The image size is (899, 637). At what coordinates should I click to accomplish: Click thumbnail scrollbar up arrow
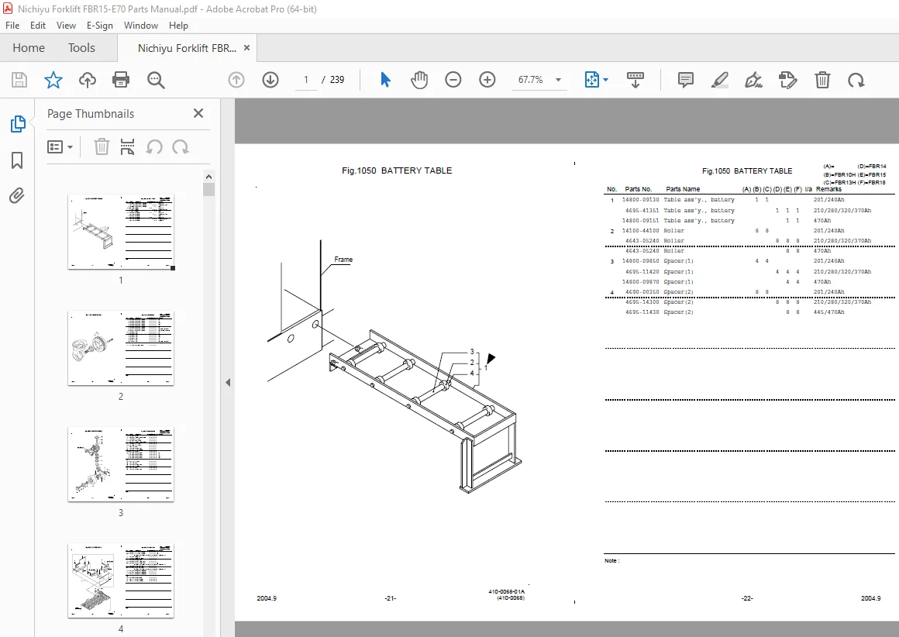[208, 177]
